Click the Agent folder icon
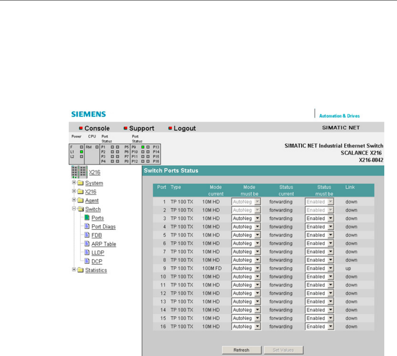The width and height of the screenshot is (397, 356). [x=81, y=200]
